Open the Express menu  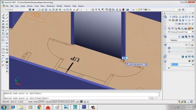(x=81, y=6)
